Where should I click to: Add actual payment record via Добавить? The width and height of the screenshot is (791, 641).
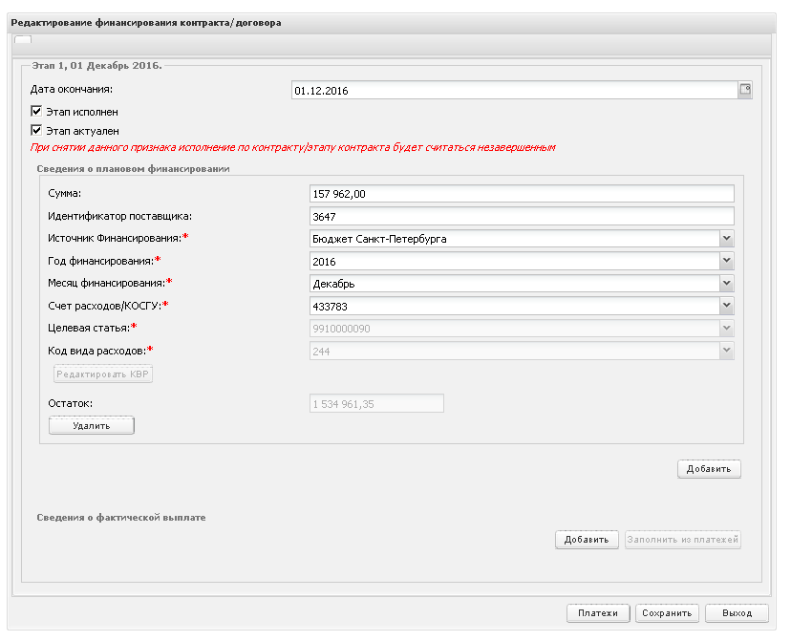coord(587,539)
